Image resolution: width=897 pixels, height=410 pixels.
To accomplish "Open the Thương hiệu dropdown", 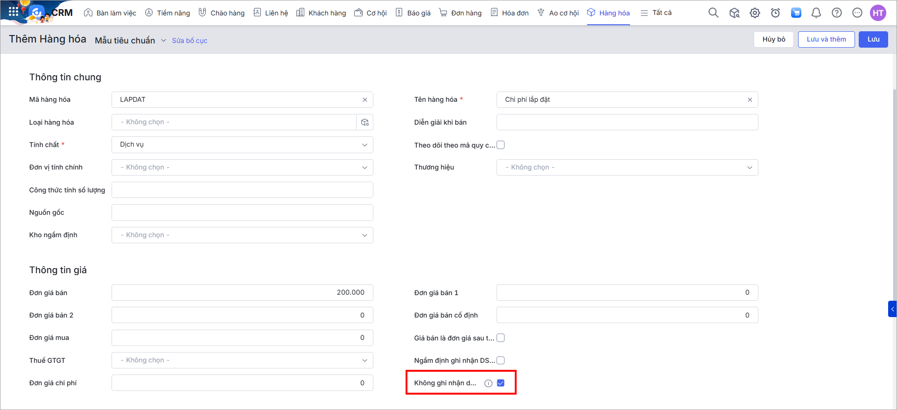I will [627, 168].
